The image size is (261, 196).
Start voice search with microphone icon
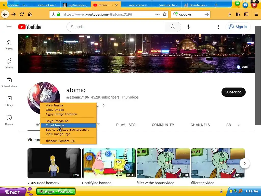188,27
